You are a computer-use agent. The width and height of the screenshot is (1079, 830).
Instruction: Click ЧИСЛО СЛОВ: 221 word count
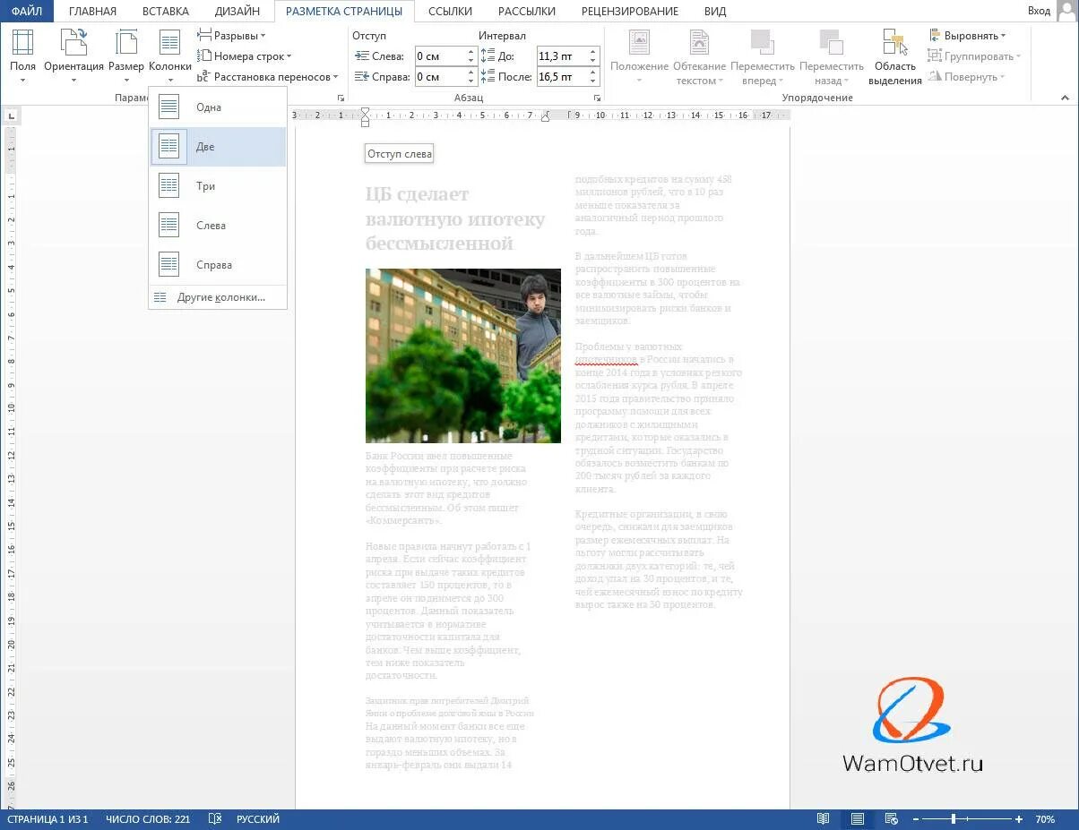148,819
